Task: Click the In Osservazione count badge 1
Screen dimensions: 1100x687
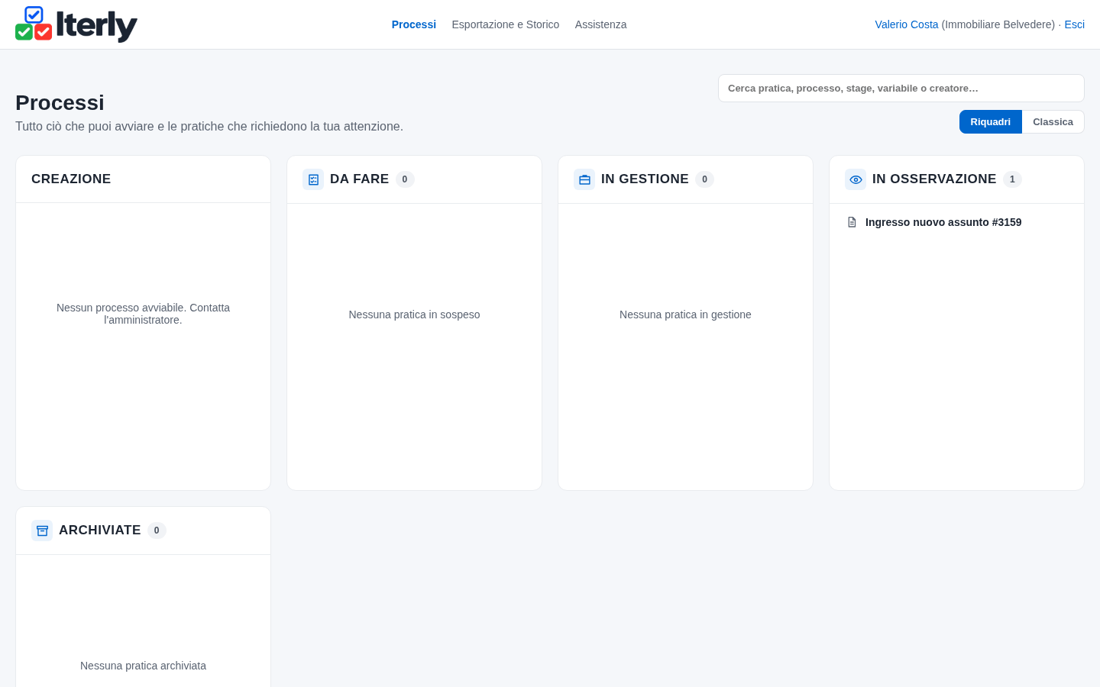Action: [x=1012, y=179]
